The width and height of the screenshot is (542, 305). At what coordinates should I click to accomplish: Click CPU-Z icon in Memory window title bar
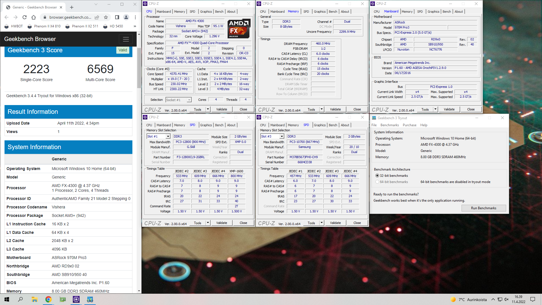pyautogui.click(x=259, y=4)
